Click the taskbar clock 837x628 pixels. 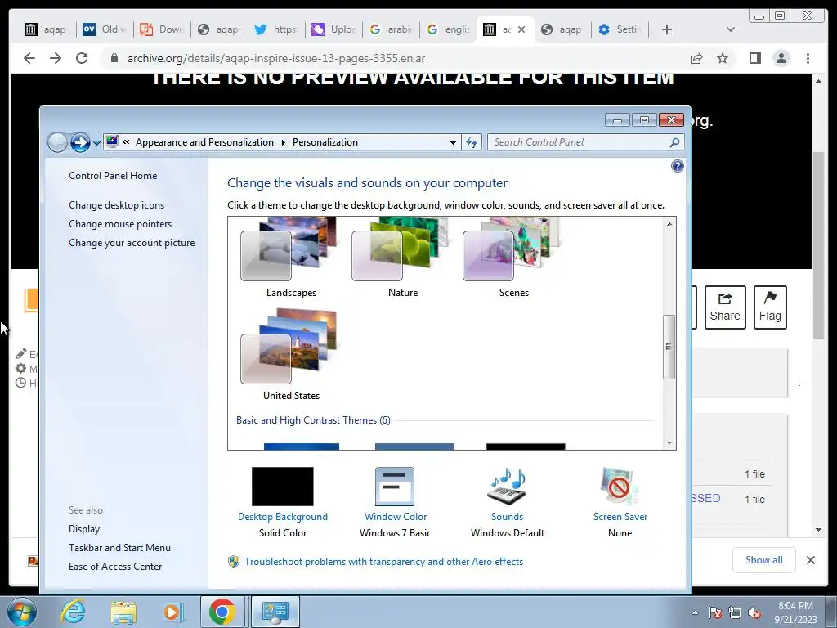795,612
